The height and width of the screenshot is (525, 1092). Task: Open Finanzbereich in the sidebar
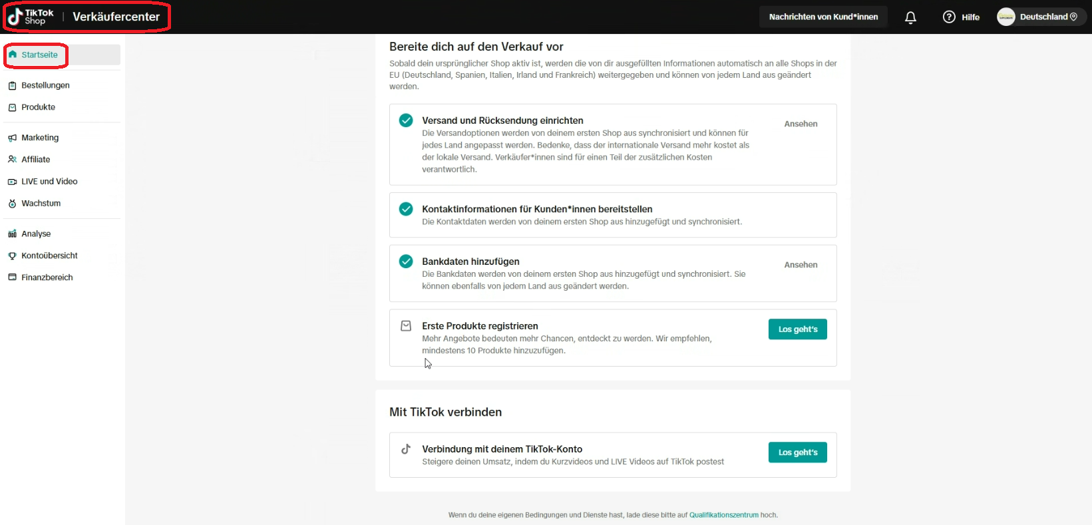point(47,277)
